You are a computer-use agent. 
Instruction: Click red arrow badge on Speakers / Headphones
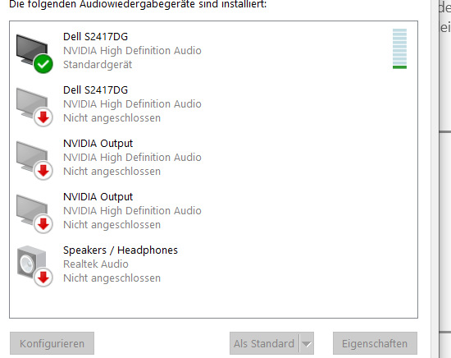[43, 278]
